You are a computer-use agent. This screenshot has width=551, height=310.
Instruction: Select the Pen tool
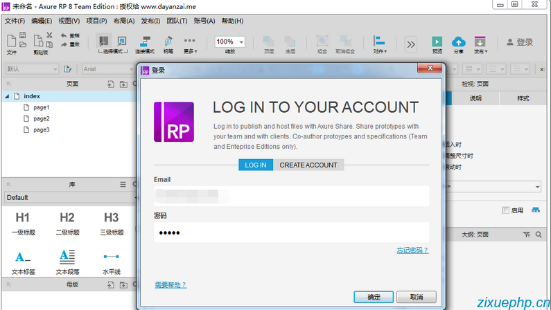(x=168, y=41)
